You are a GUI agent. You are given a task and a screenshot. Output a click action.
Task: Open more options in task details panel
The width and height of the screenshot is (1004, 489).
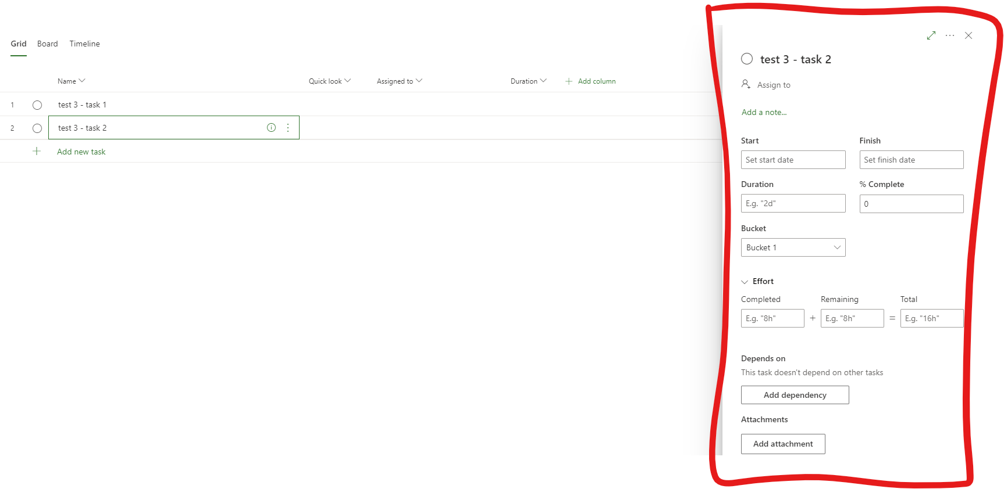click(950, 35)
